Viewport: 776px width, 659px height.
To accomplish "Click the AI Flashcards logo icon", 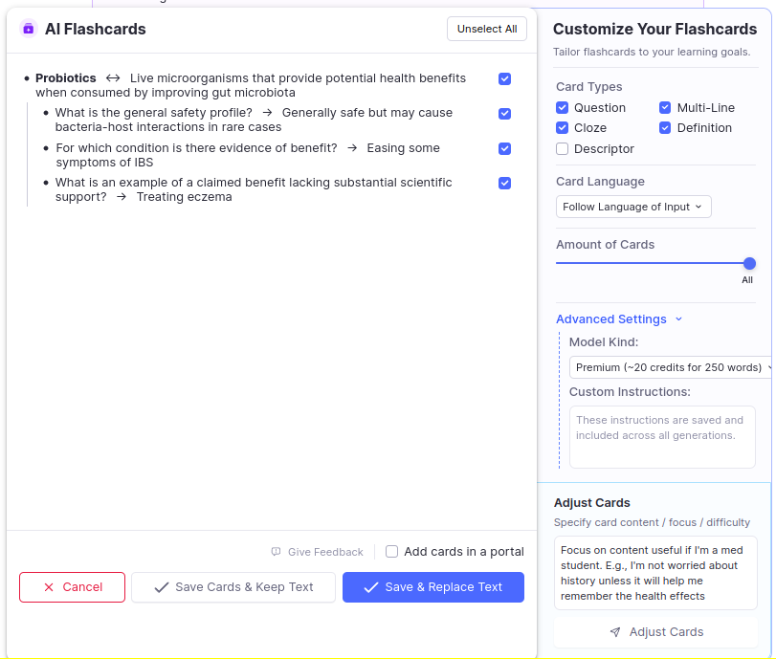I will pos(29,29).
